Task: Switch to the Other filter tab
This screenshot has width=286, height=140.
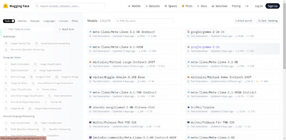Action: point(75,21)
